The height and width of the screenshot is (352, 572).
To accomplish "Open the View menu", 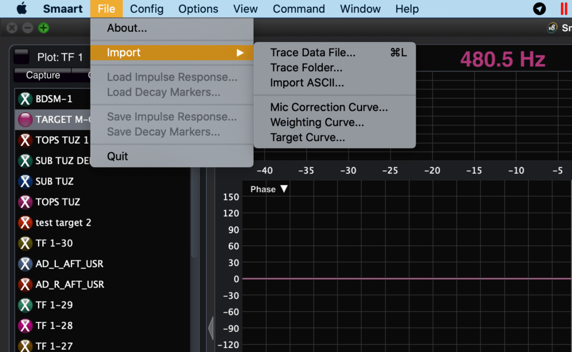I will (245, 9).
